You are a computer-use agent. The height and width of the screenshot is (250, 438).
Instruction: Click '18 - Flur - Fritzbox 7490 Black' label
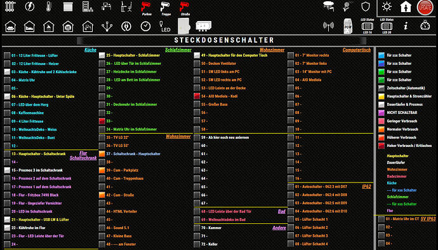point(35,195)
